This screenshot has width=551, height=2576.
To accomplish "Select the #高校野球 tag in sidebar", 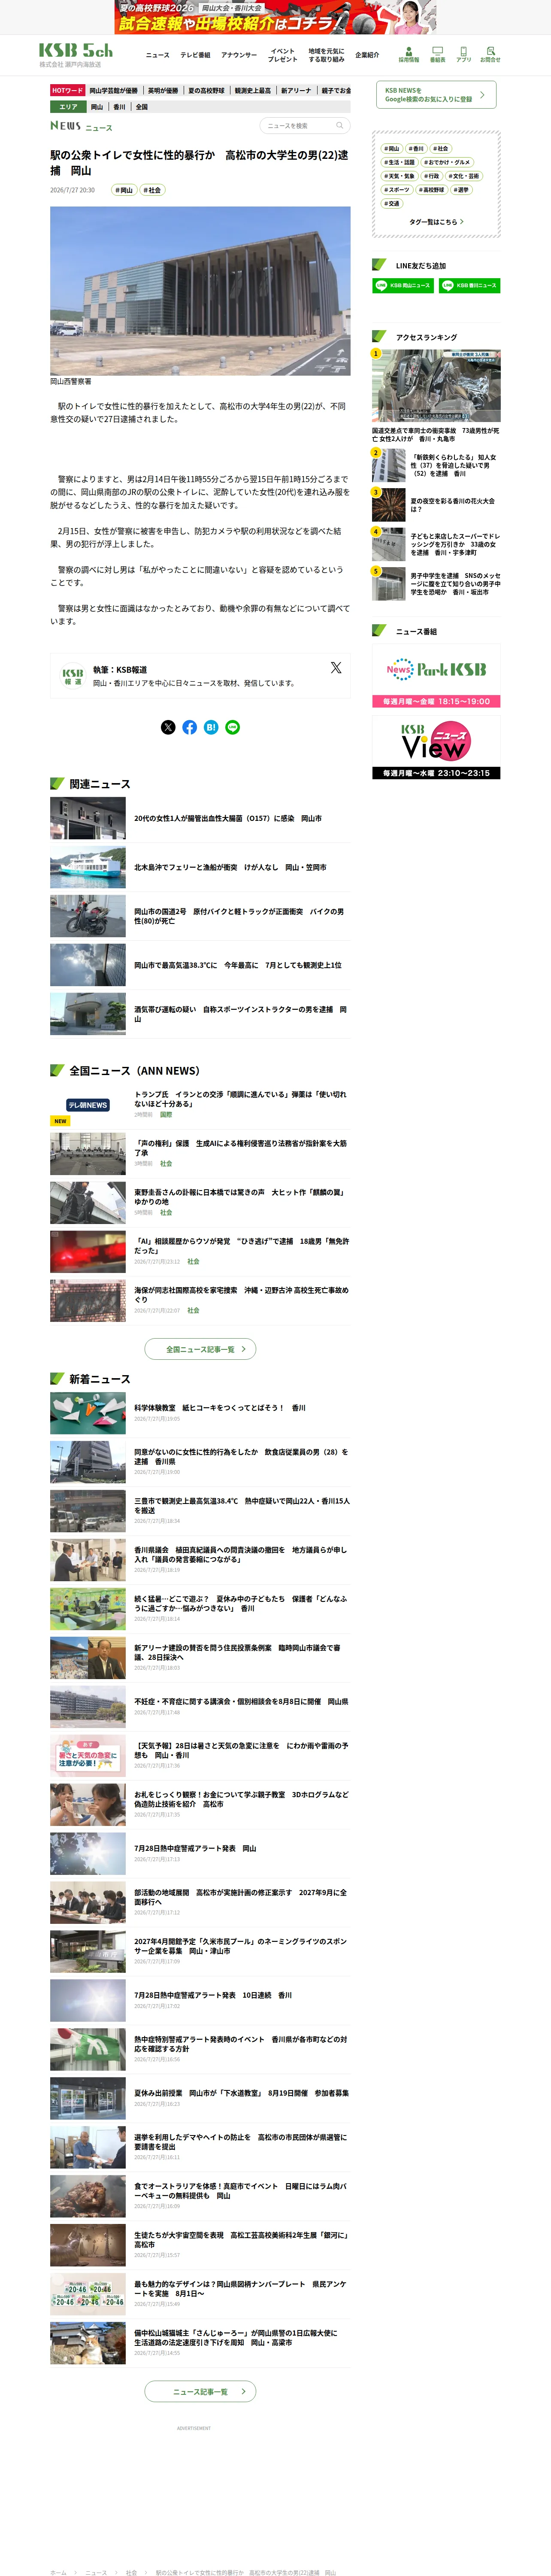I will 432,190.
